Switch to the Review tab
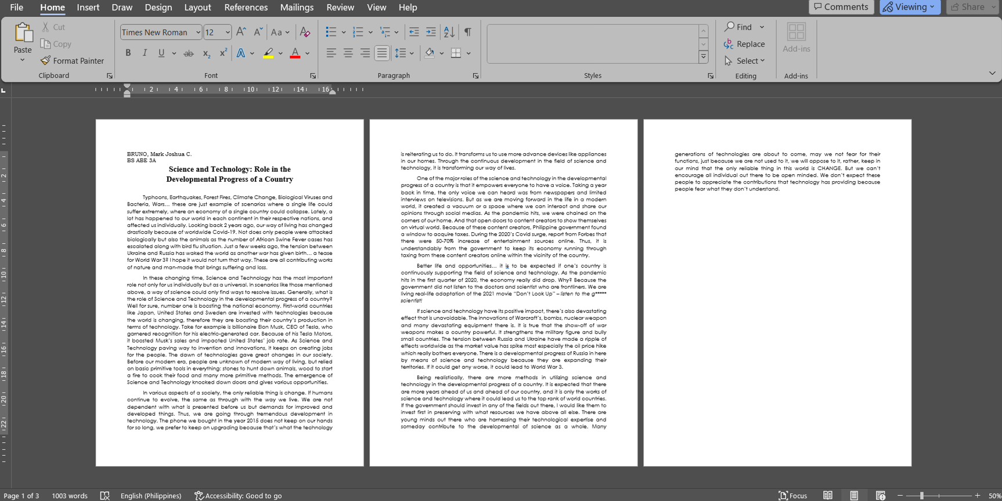Viewport: 1002px width, 501px height. click(x=340, y=7)
